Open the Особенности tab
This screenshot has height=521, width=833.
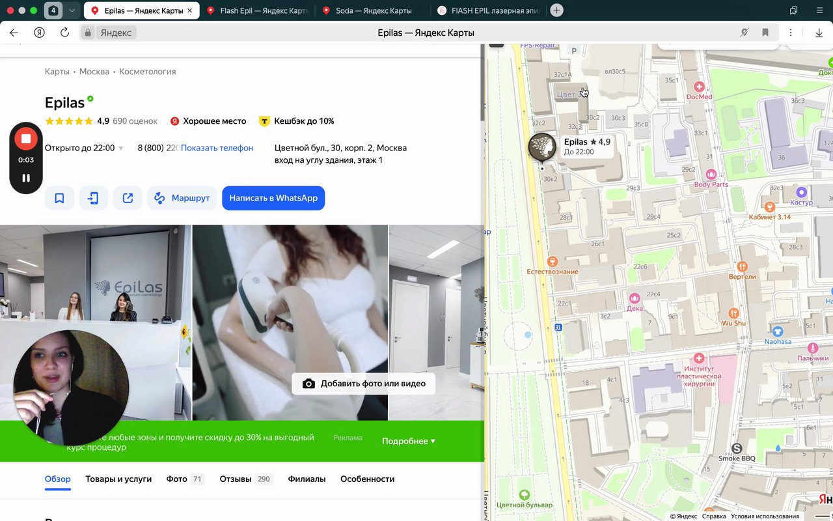click(x=367, y=479)
